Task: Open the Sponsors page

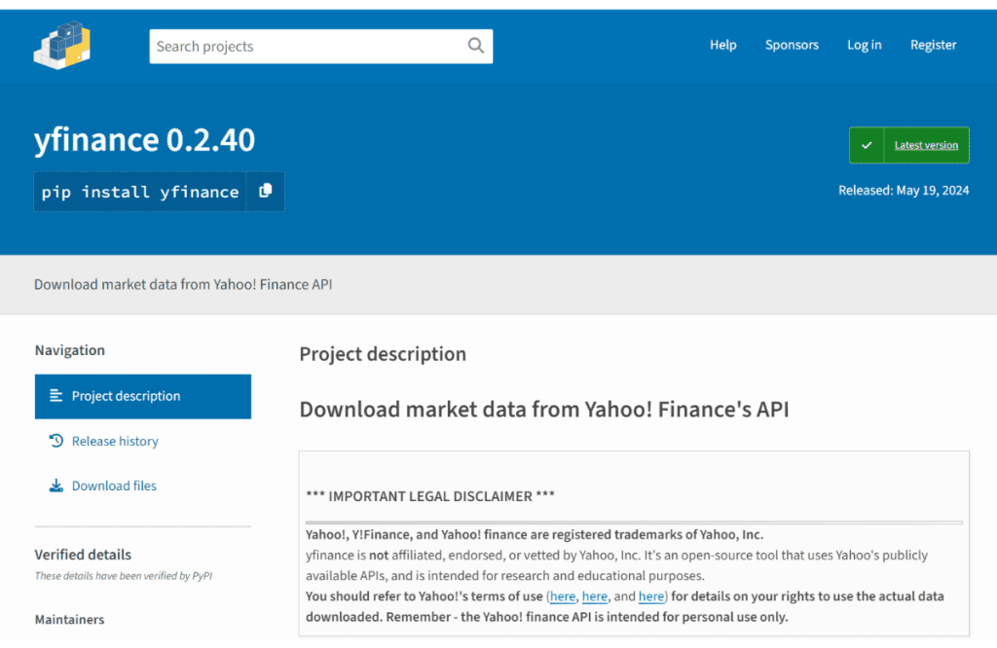Action: click(x=792, y=45)
